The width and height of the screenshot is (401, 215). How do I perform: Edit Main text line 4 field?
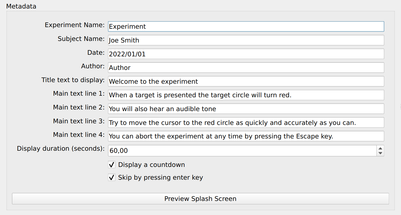pos(246,136)
